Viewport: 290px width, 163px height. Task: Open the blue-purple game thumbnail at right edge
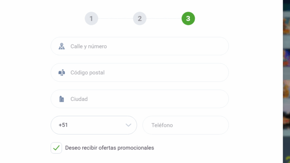click(286, 58)
